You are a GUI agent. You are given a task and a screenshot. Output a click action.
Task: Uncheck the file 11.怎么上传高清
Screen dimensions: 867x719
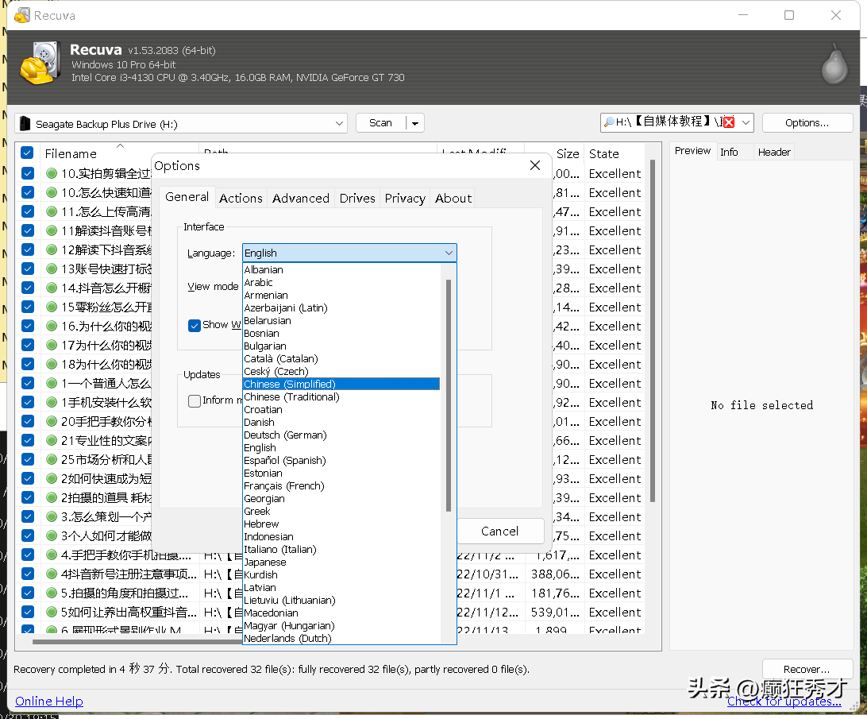point(28,211)
